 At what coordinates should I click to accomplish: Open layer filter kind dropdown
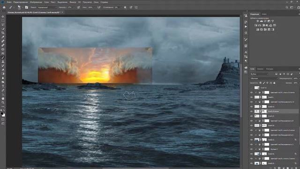tap(260, 74)
